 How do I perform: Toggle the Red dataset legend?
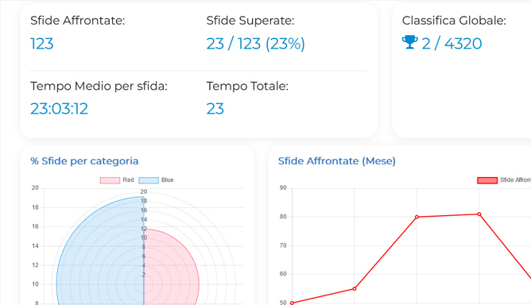coord(117,180)
